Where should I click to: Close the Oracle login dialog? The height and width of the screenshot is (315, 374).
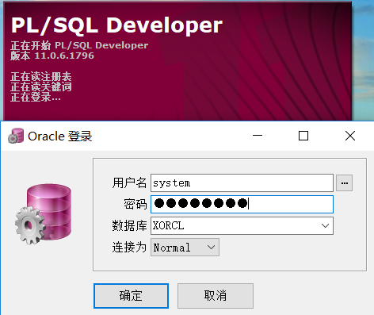(x=350, y=136)
